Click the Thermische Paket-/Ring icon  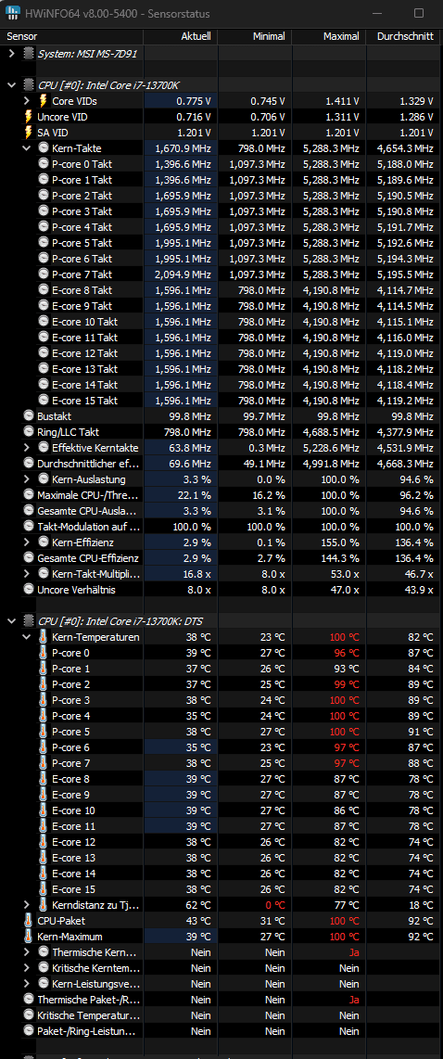tap(29, 999)
